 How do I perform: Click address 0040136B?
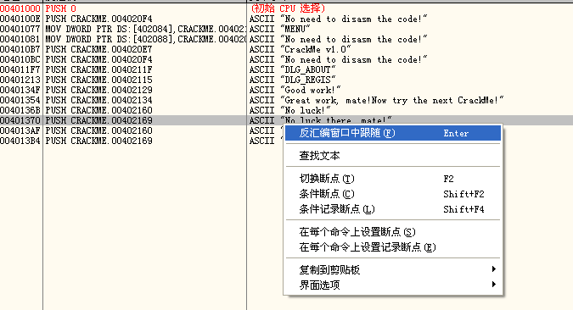point(20,110)
